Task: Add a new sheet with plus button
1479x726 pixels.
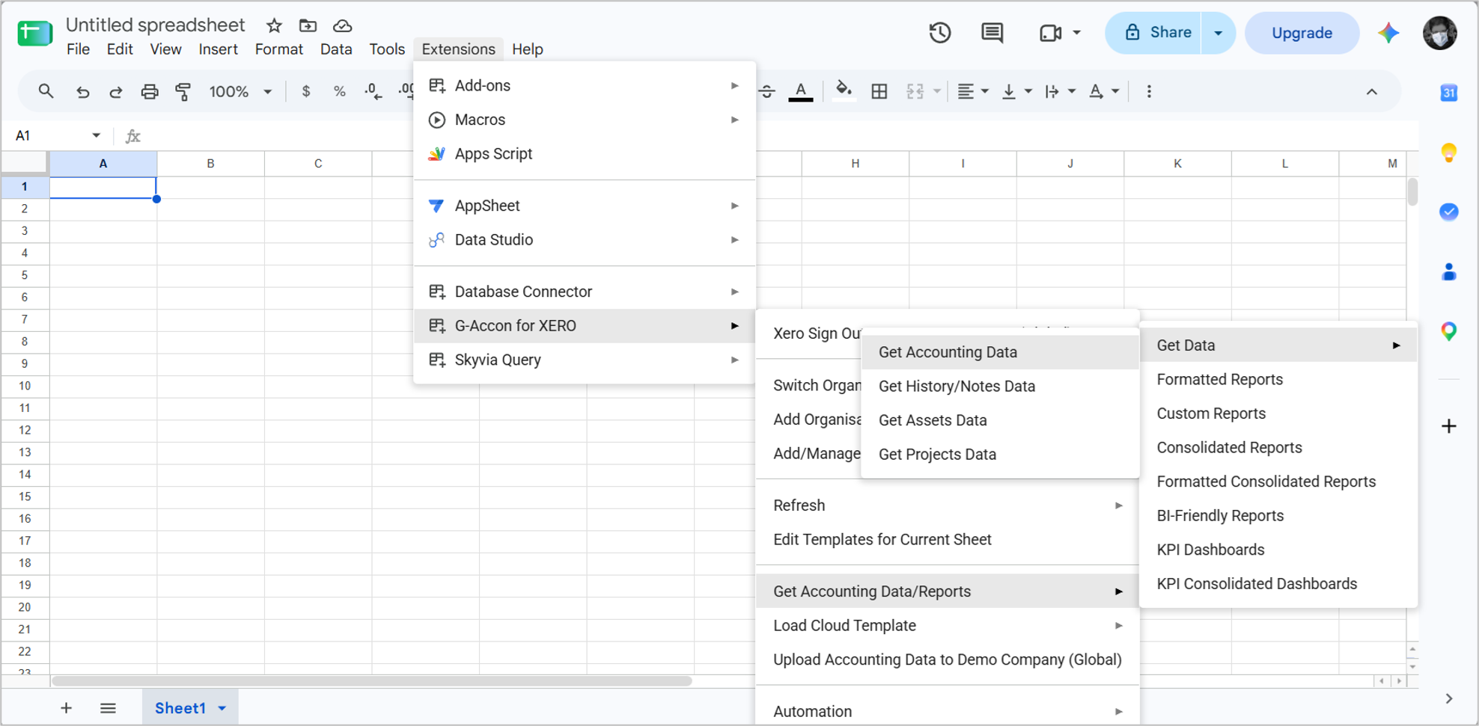Action: (x=66, y=708)
